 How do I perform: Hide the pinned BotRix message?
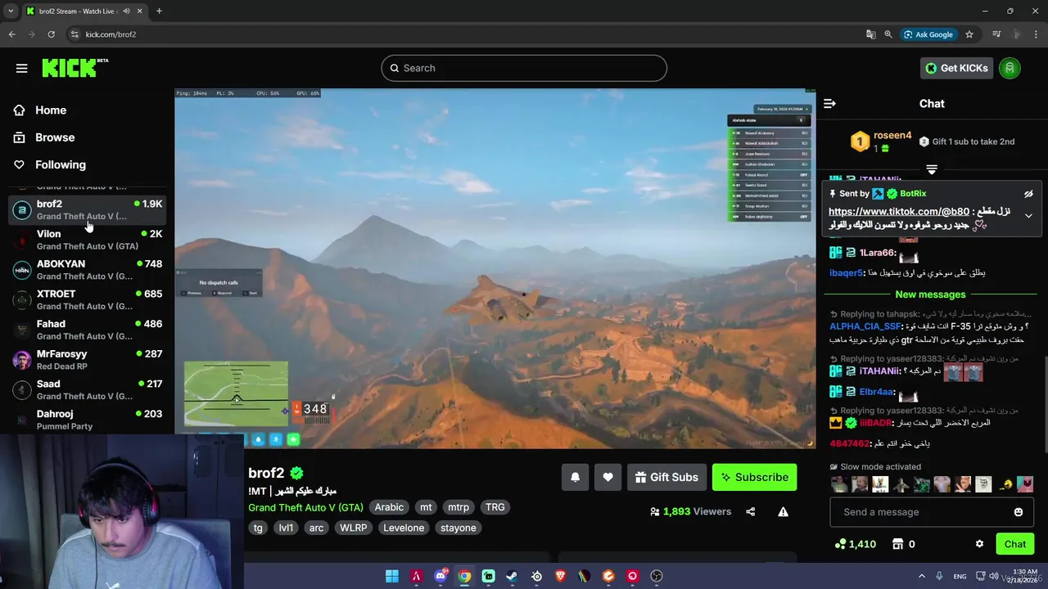coord(1028,194)
